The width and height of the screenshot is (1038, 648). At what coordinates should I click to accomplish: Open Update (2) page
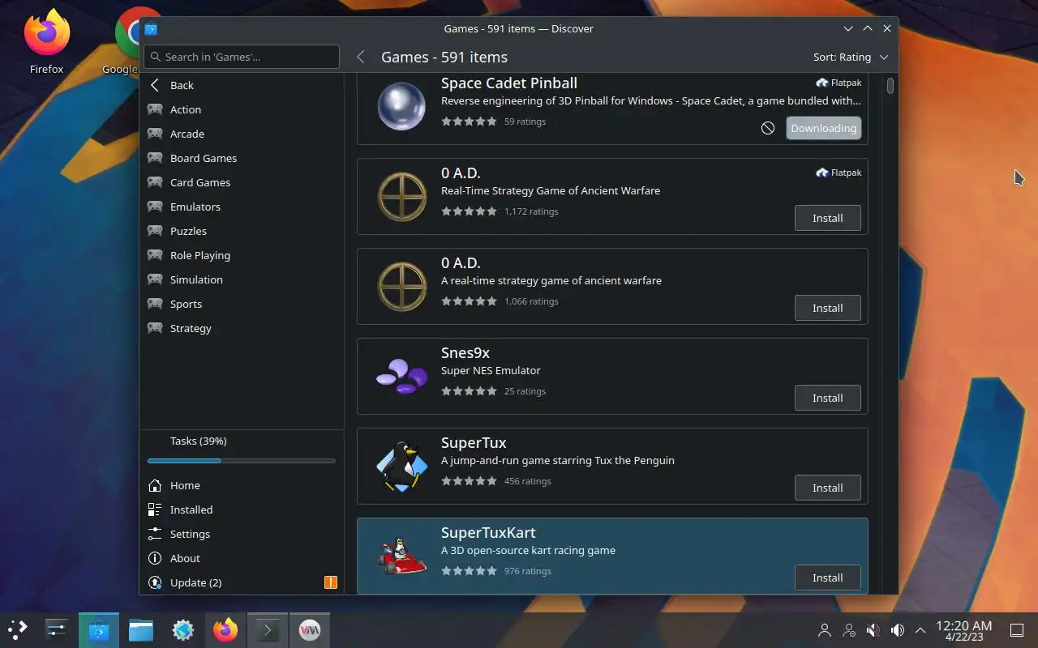(242, 582)
